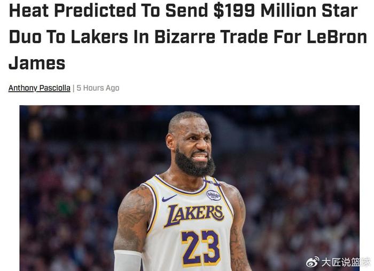Click the word "Lakers" in the headline
374x271 pixels.
tap(99, 37)
